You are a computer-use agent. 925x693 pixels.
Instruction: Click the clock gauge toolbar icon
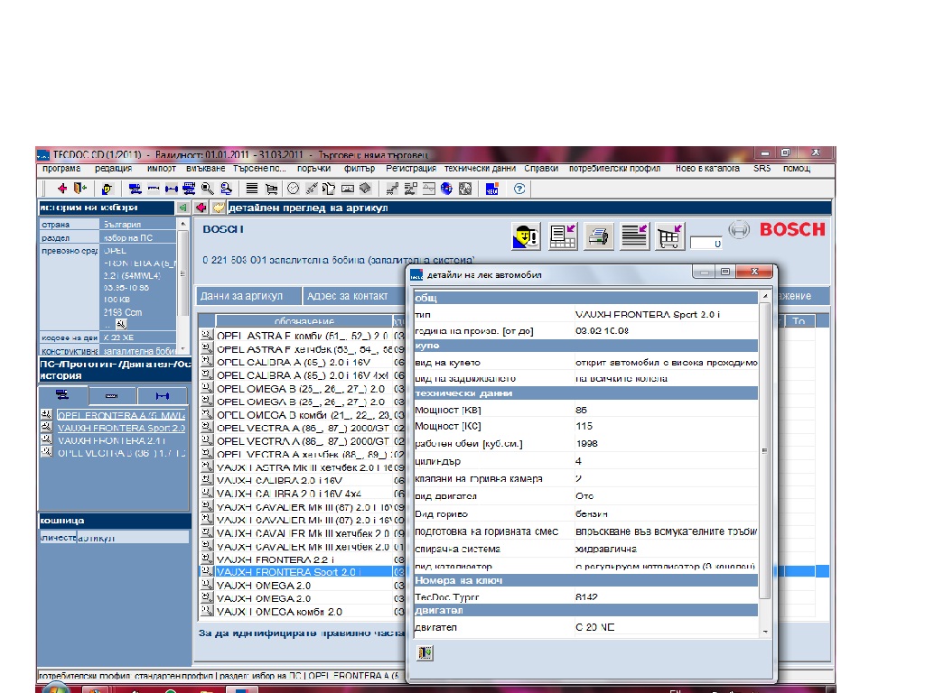click(x=294, y=189)
